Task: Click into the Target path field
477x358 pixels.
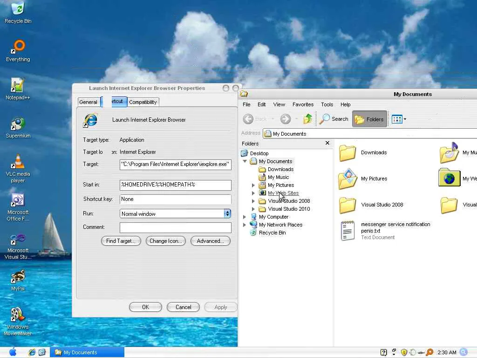Action: pos(176,165)
